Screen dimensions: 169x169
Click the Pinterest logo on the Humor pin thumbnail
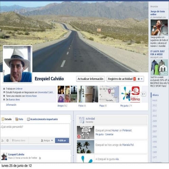click(79, 137)
